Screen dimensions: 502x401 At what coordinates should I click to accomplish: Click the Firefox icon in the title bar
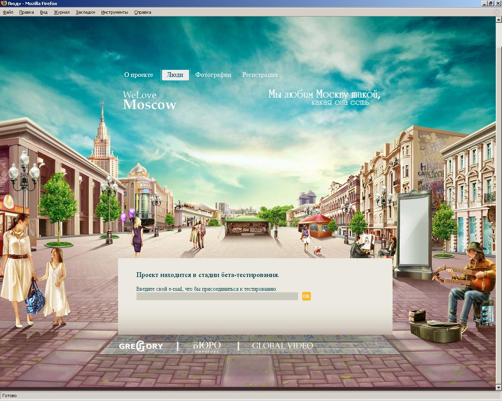[4, 4]
